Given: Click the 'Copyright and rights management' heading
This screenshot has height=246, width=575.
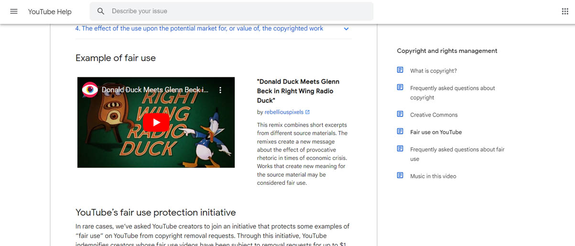Looking at the screenshot, I should [447, 51].
